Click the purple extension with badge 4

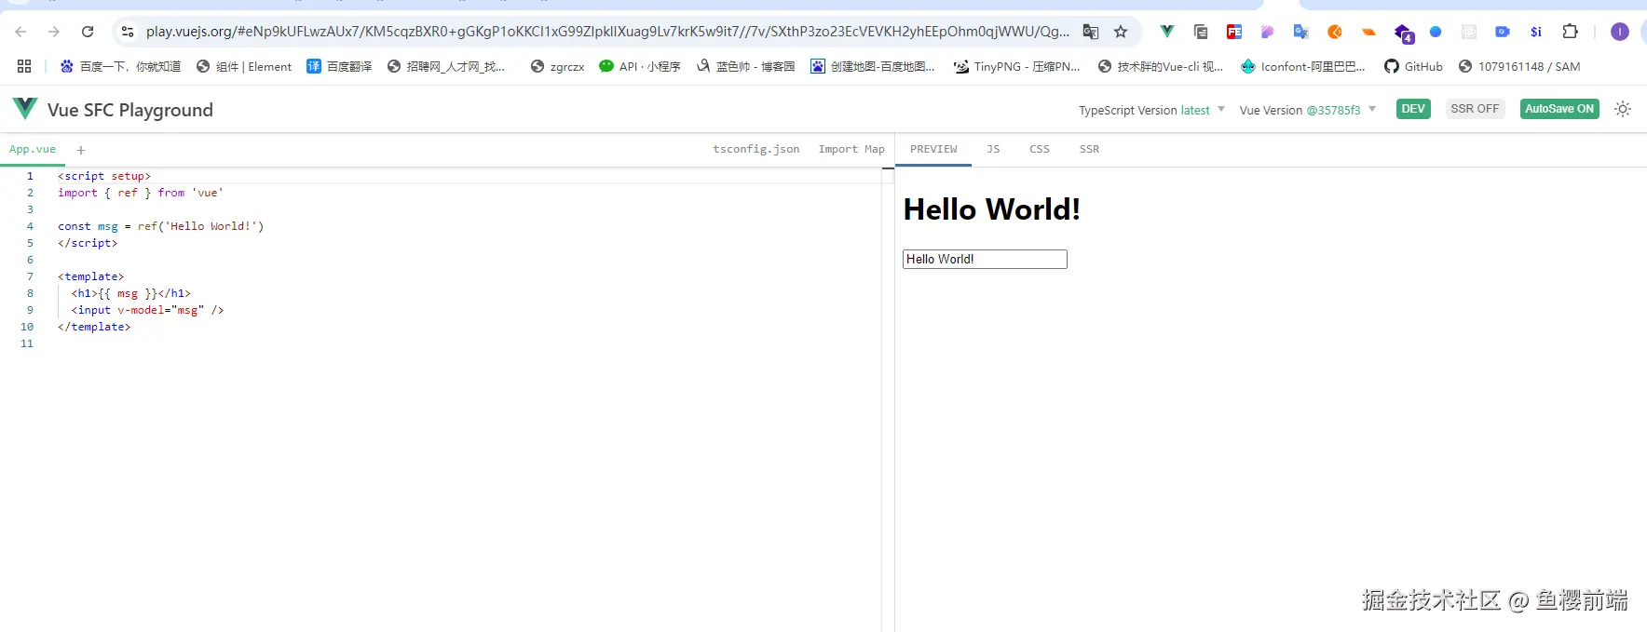(1403, 34)
